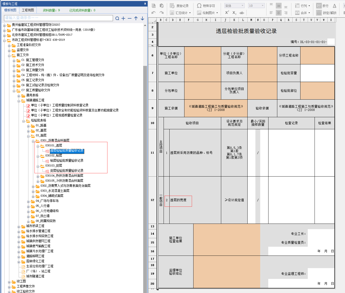
Task: Click the minus collapse-all icon
Action: (130, 18)
